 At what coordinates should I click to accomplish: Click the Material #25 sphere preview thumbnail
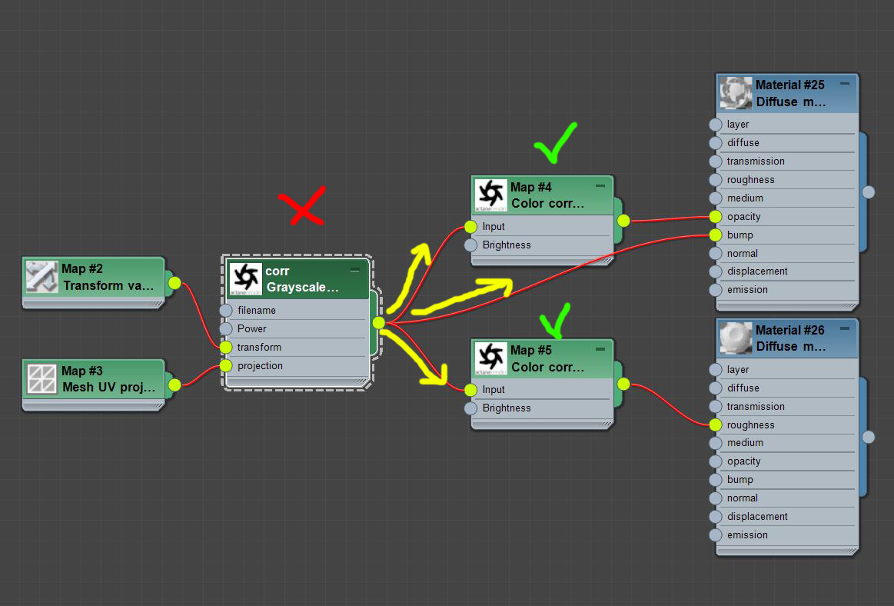(x=736, y=93)
